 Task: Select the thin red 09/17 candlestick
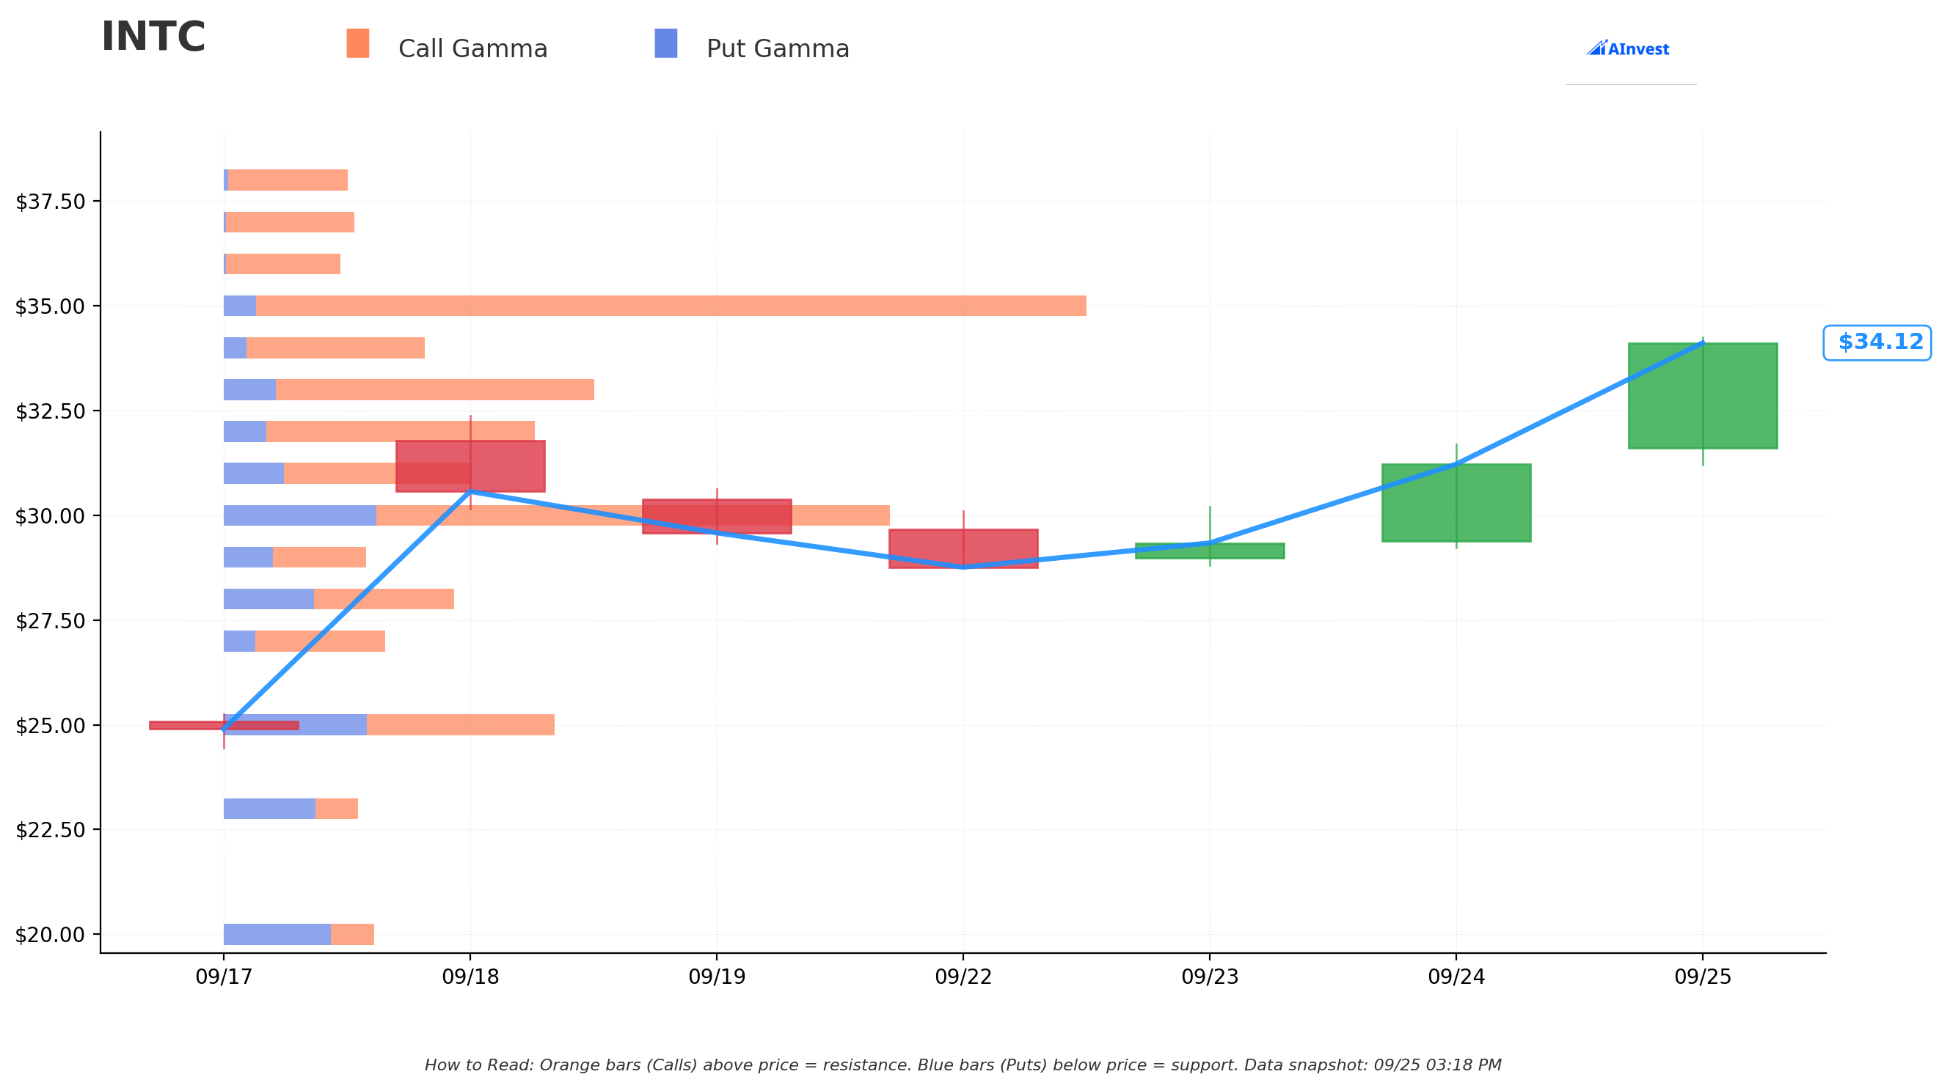point(224,725)
